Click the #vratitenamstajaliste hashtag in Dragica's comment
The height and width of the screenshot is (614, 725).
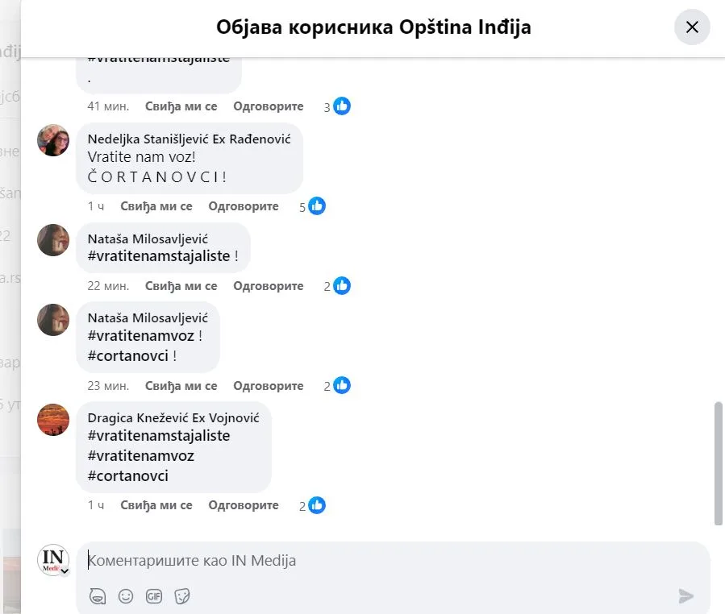click(159, 436)
